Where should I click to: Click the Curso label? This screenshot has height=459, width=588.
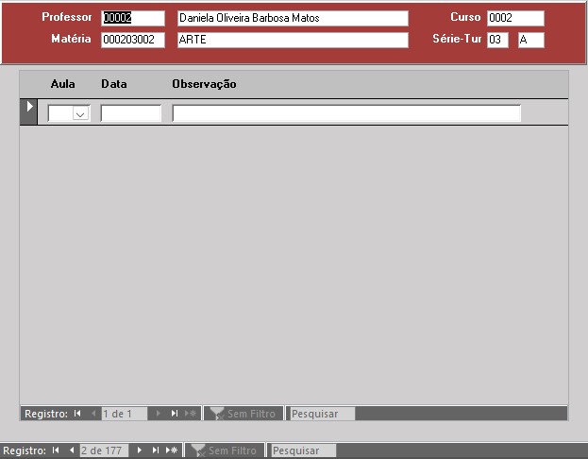click(465, 17)
